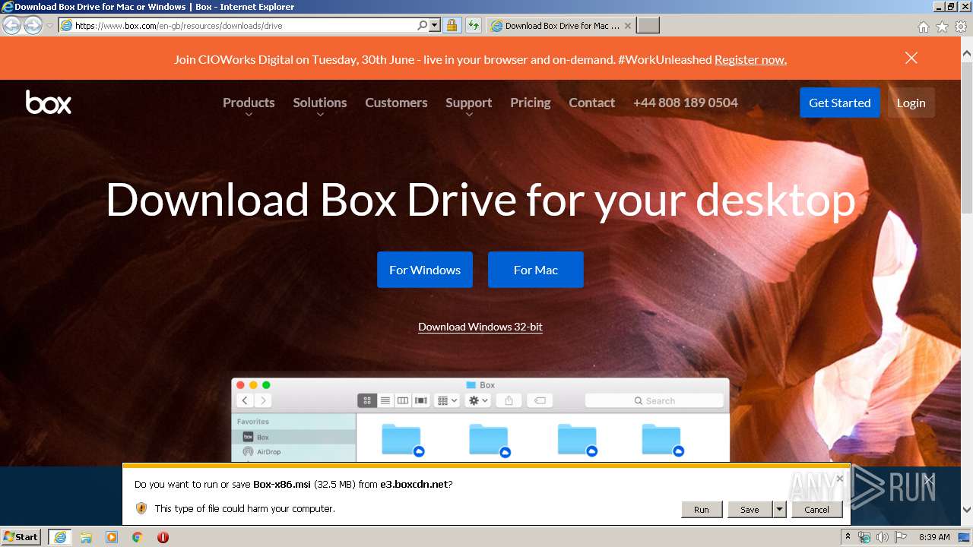Click the network tray icon
Screen dimensions: 973x547
point(864,537)
